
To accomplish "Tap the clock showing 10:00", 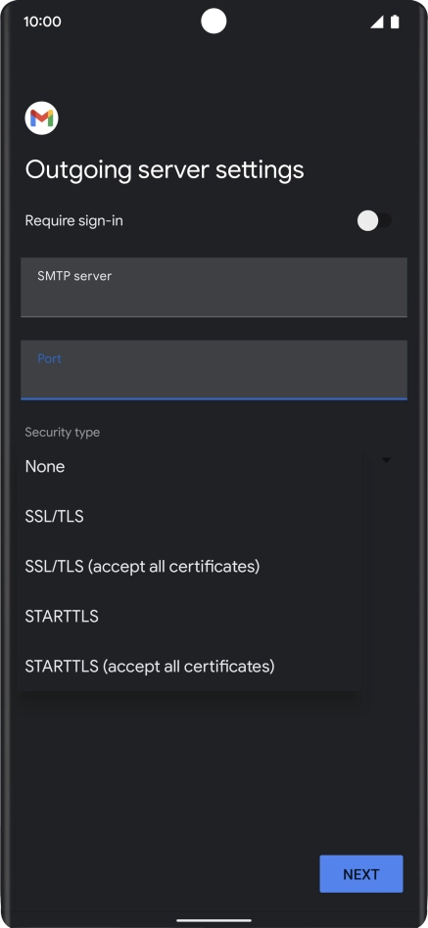I will click(42, 22).
